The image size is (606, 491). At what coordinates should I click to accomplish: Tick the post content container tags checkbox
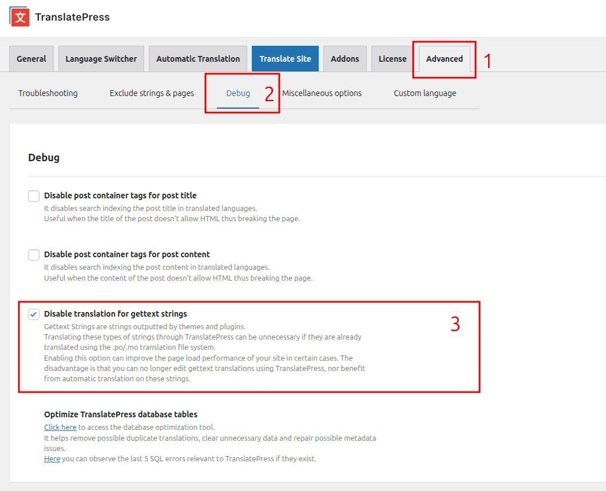34,255
